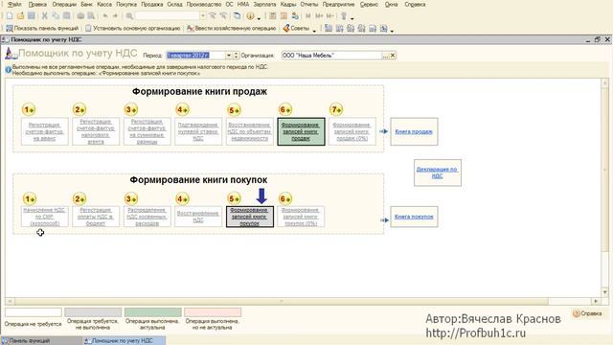Click Регистрация счетов-фактур на аванс step

pos(45,131)
